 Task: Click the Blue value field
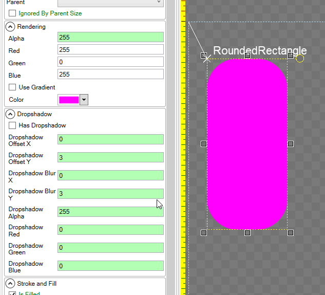point(111,74)
